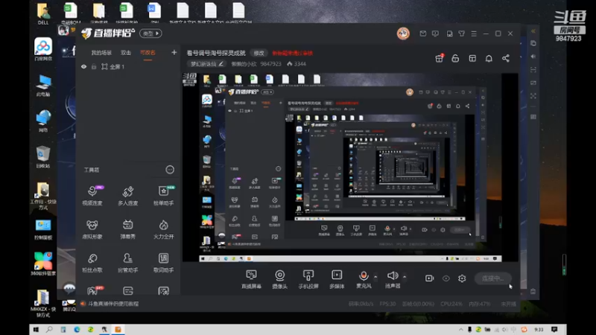Open stream settings gear icon
The width and height of the screenshot is (596, 335).
[462, 278]
